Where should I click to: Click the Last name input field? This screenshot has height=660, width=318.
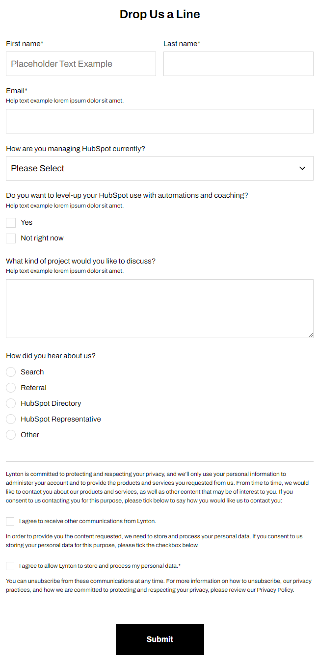238,64
